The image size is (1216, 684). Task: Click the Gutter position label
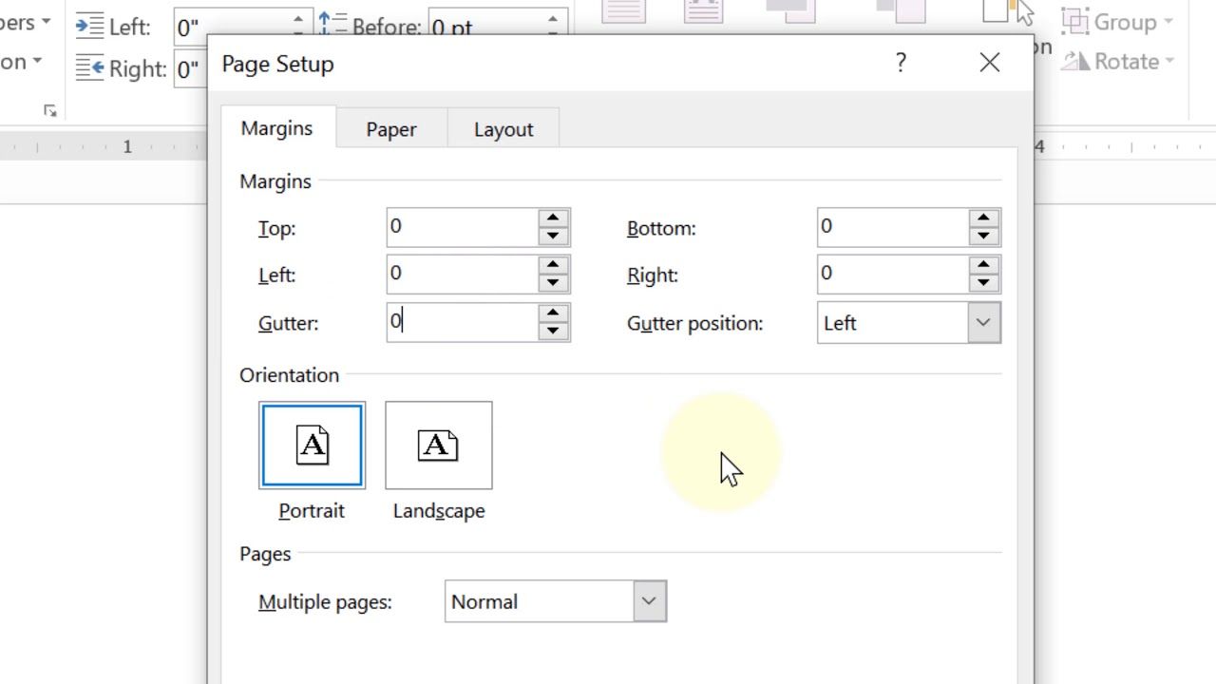tap(694, 323)
